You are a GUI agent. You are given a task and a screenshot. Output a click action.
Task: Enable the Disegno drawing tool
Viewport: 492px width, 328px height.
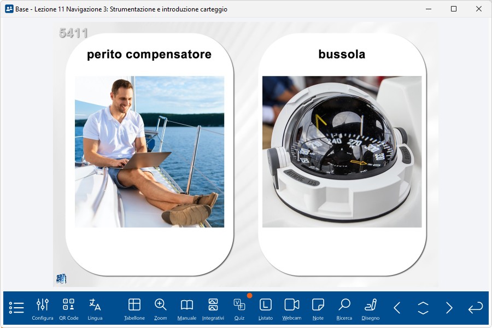[x=371, y=308]
